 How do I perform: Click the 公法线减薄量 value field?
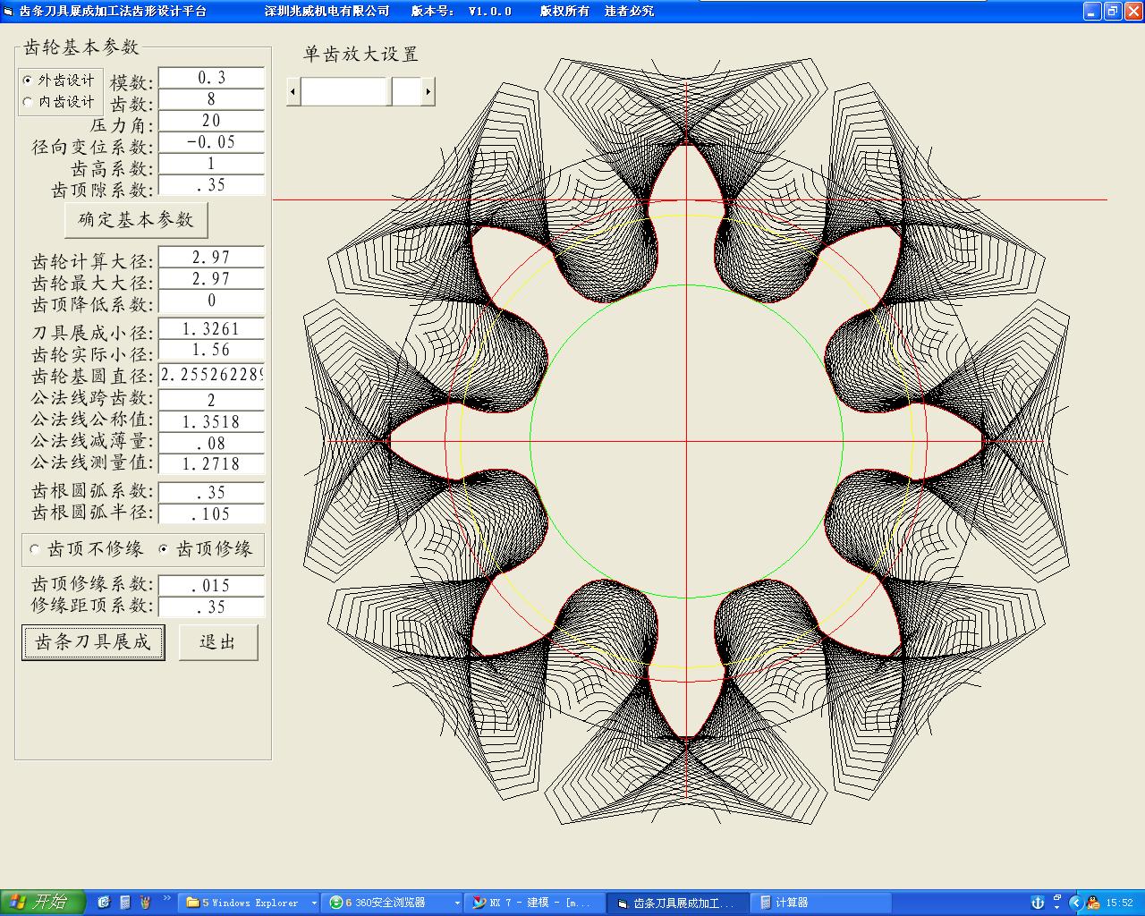[x=211, y=443]
